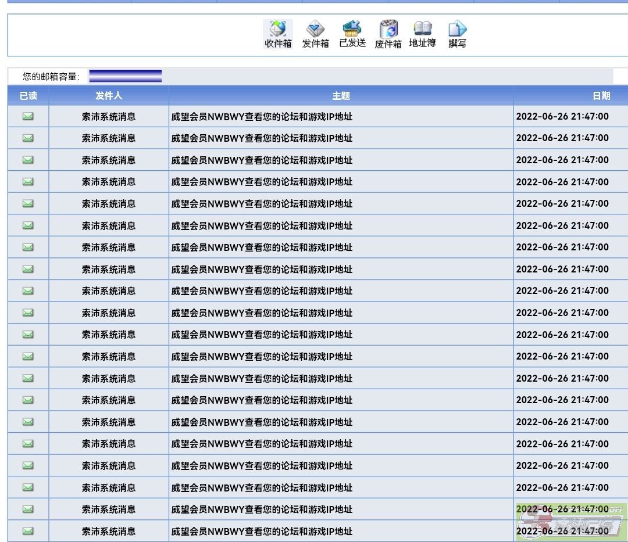The width and height of the screenshot is (628, 542).
Task: Click the envelope icon in the third message row
Action: pyautogui.click(x=28, y=160)
